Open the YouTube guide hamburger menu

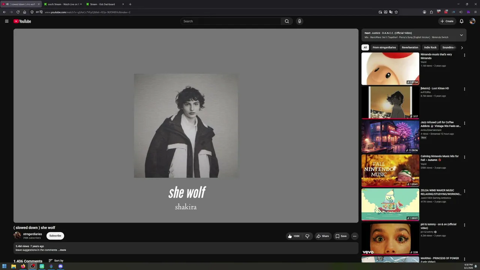click(x=6, y=21)
